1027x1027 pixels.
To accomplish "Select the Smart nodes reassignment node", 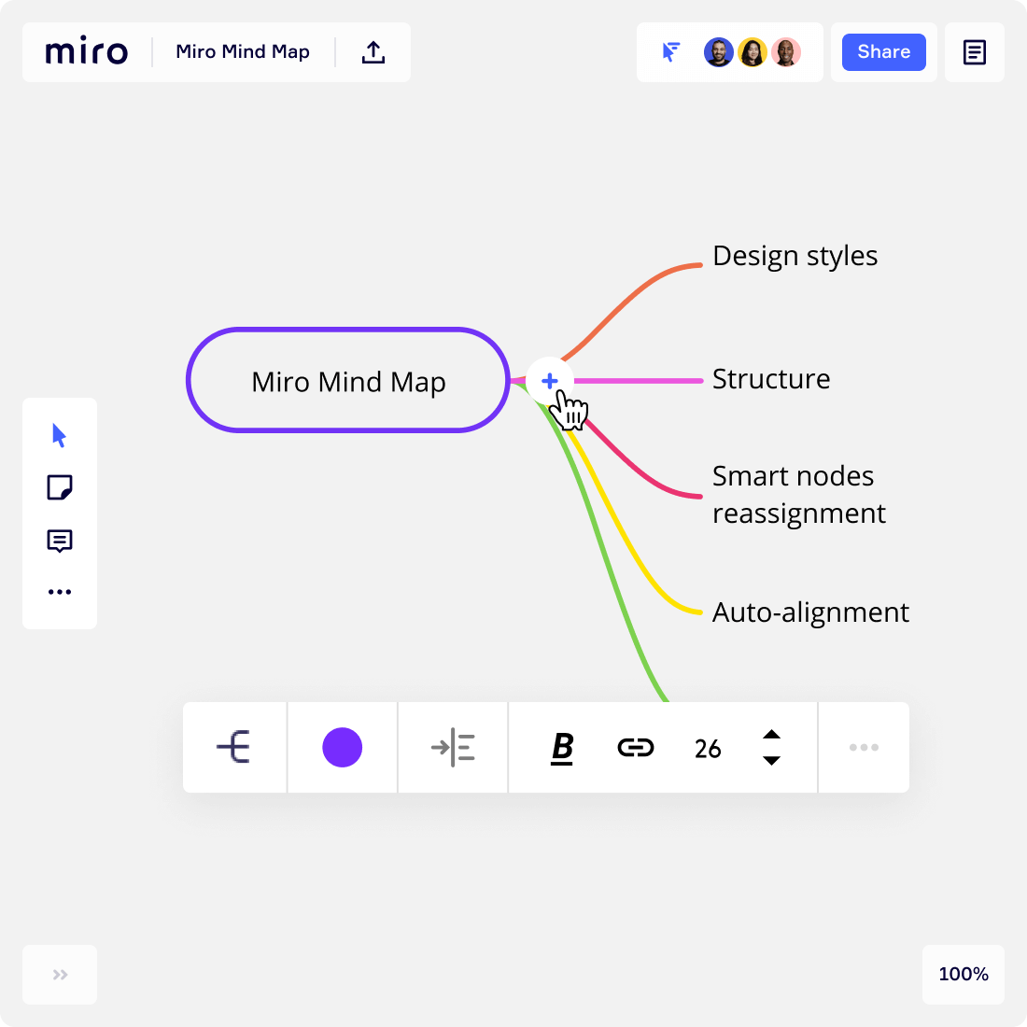I will 798,495.
